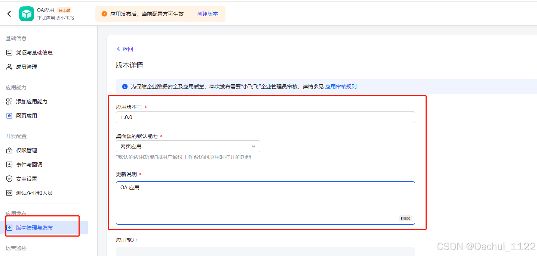This screenshot has width=537, height=256.
Task: Click the OA应用 app title text
Action: coord(46,10)
